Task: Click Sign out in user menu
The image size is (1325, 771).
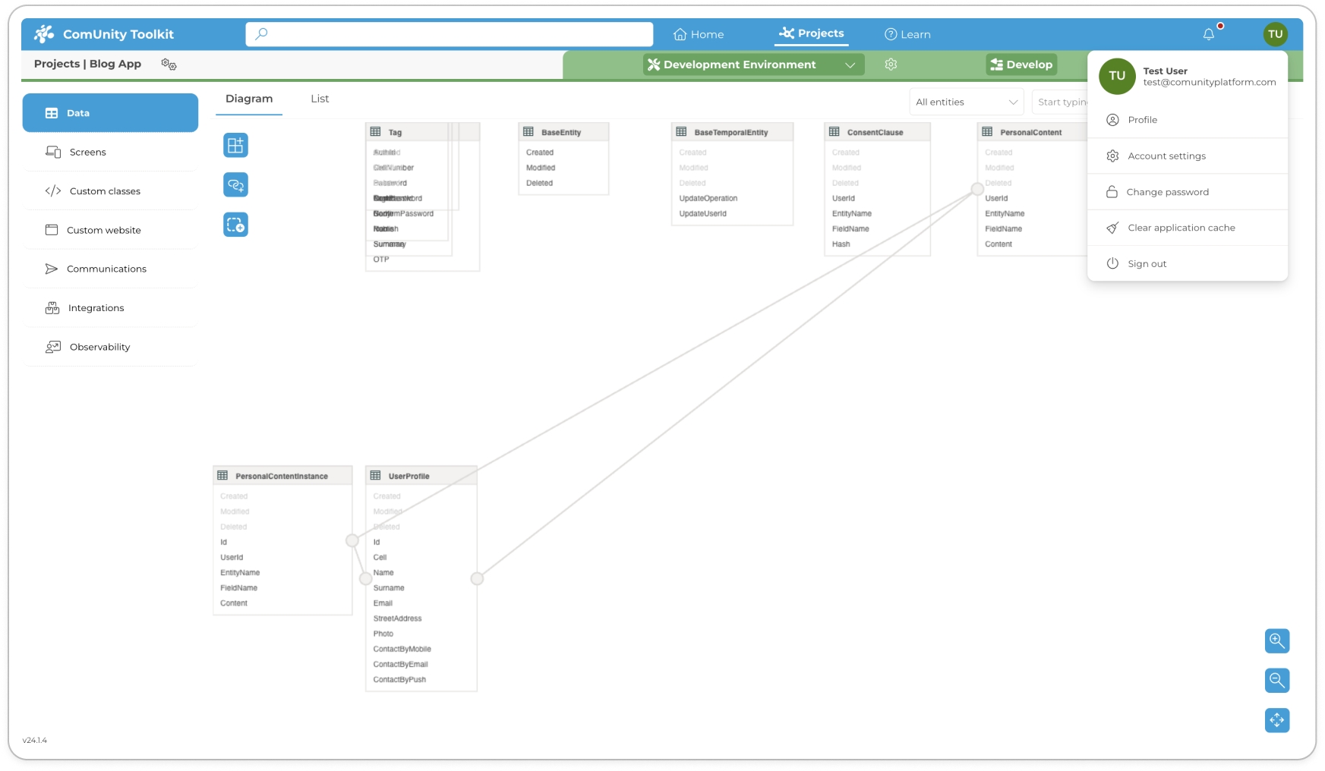Action: [x=1147, y=263]
